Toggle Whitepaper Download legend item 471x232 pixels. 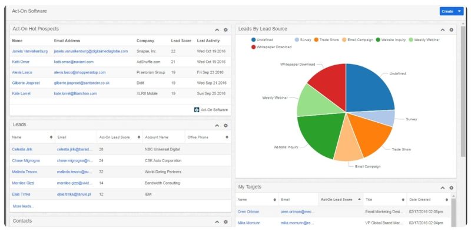(271, 47)
